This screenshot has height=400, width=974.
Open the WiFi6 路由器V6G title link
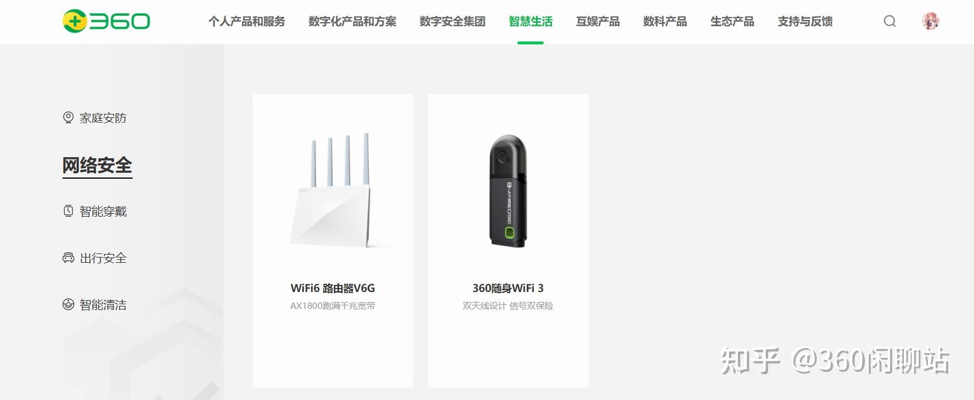coord(333,288)
